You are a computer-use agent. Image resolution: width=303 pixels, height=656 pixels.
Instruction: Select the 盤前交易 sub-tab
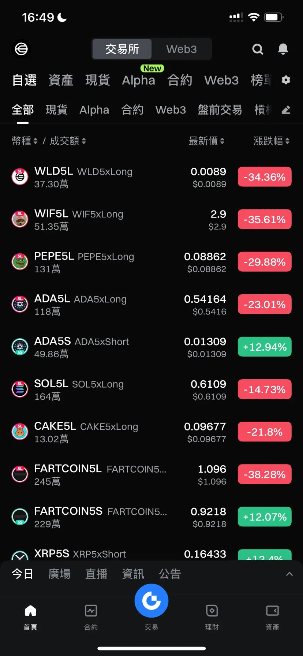click(220, 110)
